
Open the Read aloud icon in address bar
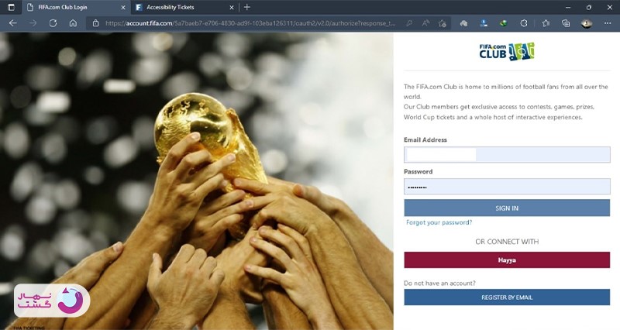coord(425,23)
